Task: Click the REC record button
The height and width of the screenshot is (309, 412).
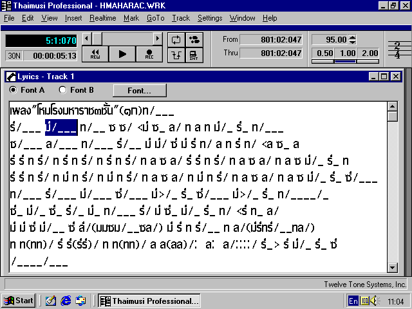Action: click(149, 54)
